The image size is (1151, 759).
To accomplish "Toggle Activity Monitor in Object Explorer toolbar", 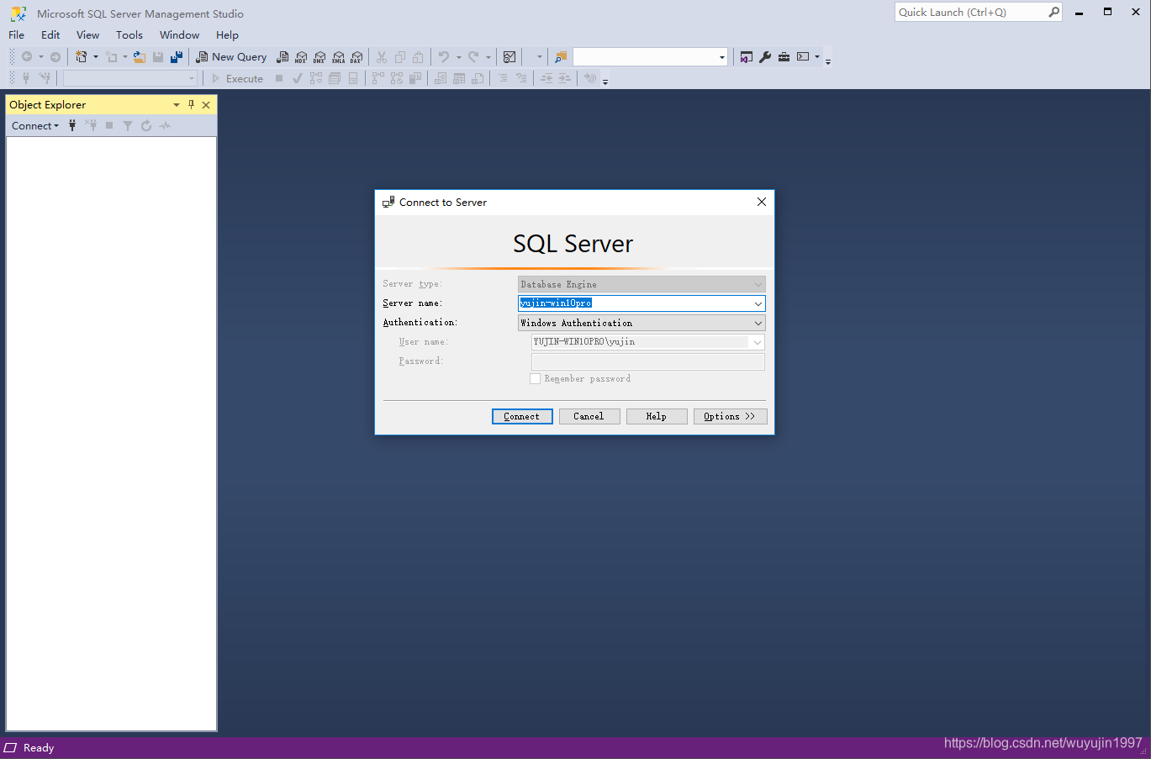I will (164, 125).
